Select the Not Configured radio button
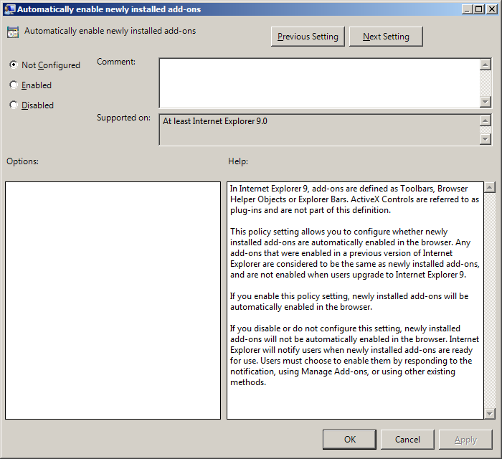This screenshot has height=459, width=502. coord(14,65)
